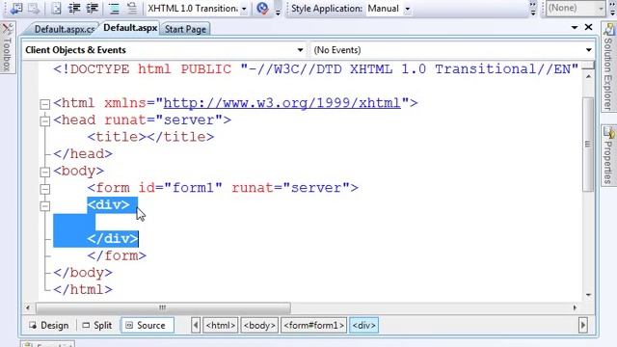Click the horizontal scrollbar thumb

163,307
